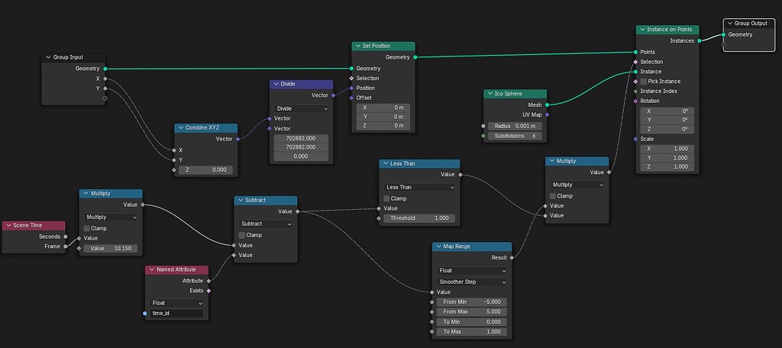This screenshot has height=348, width=782.
Task: Click first 702882.000 field in Divide node
Action: click(x=301, y=138)
